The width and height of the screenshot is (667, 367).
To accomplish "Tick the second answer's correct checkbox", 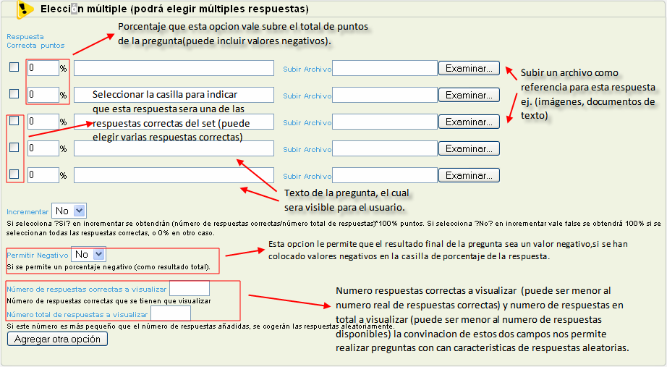I will pyautogui.click(x=14, y=93).
